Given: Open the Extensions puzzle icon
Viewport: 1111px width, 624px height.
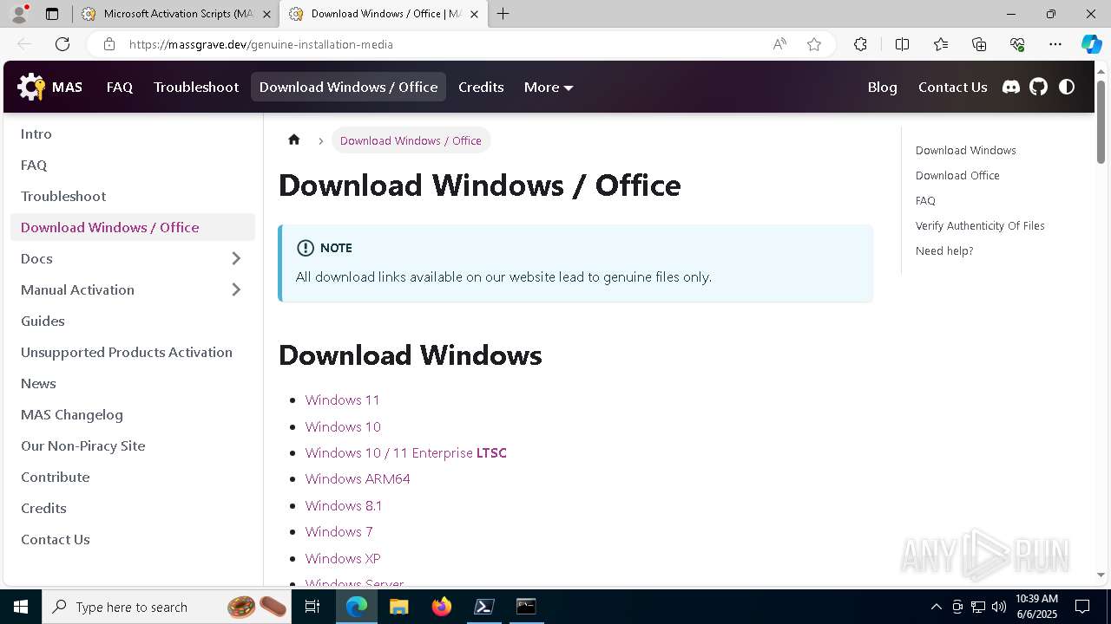Looking at the screenshot, I should tap(860, 44).
